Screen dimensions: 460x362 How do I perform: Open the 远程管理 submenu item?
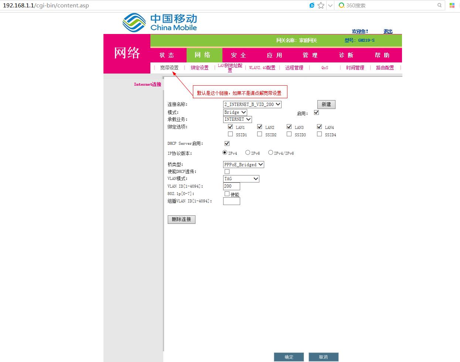(294, 68)
